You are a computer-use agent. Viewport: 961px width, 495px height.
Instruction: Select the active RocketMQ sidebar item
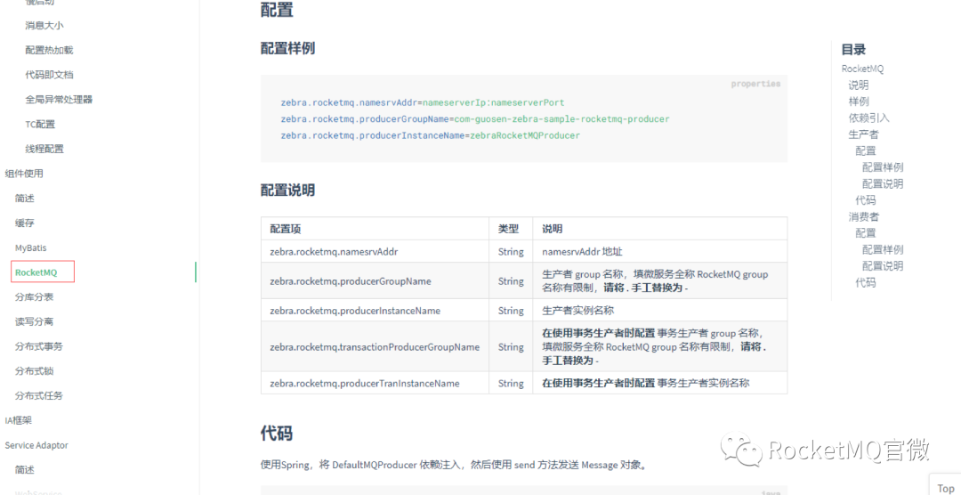36,272
